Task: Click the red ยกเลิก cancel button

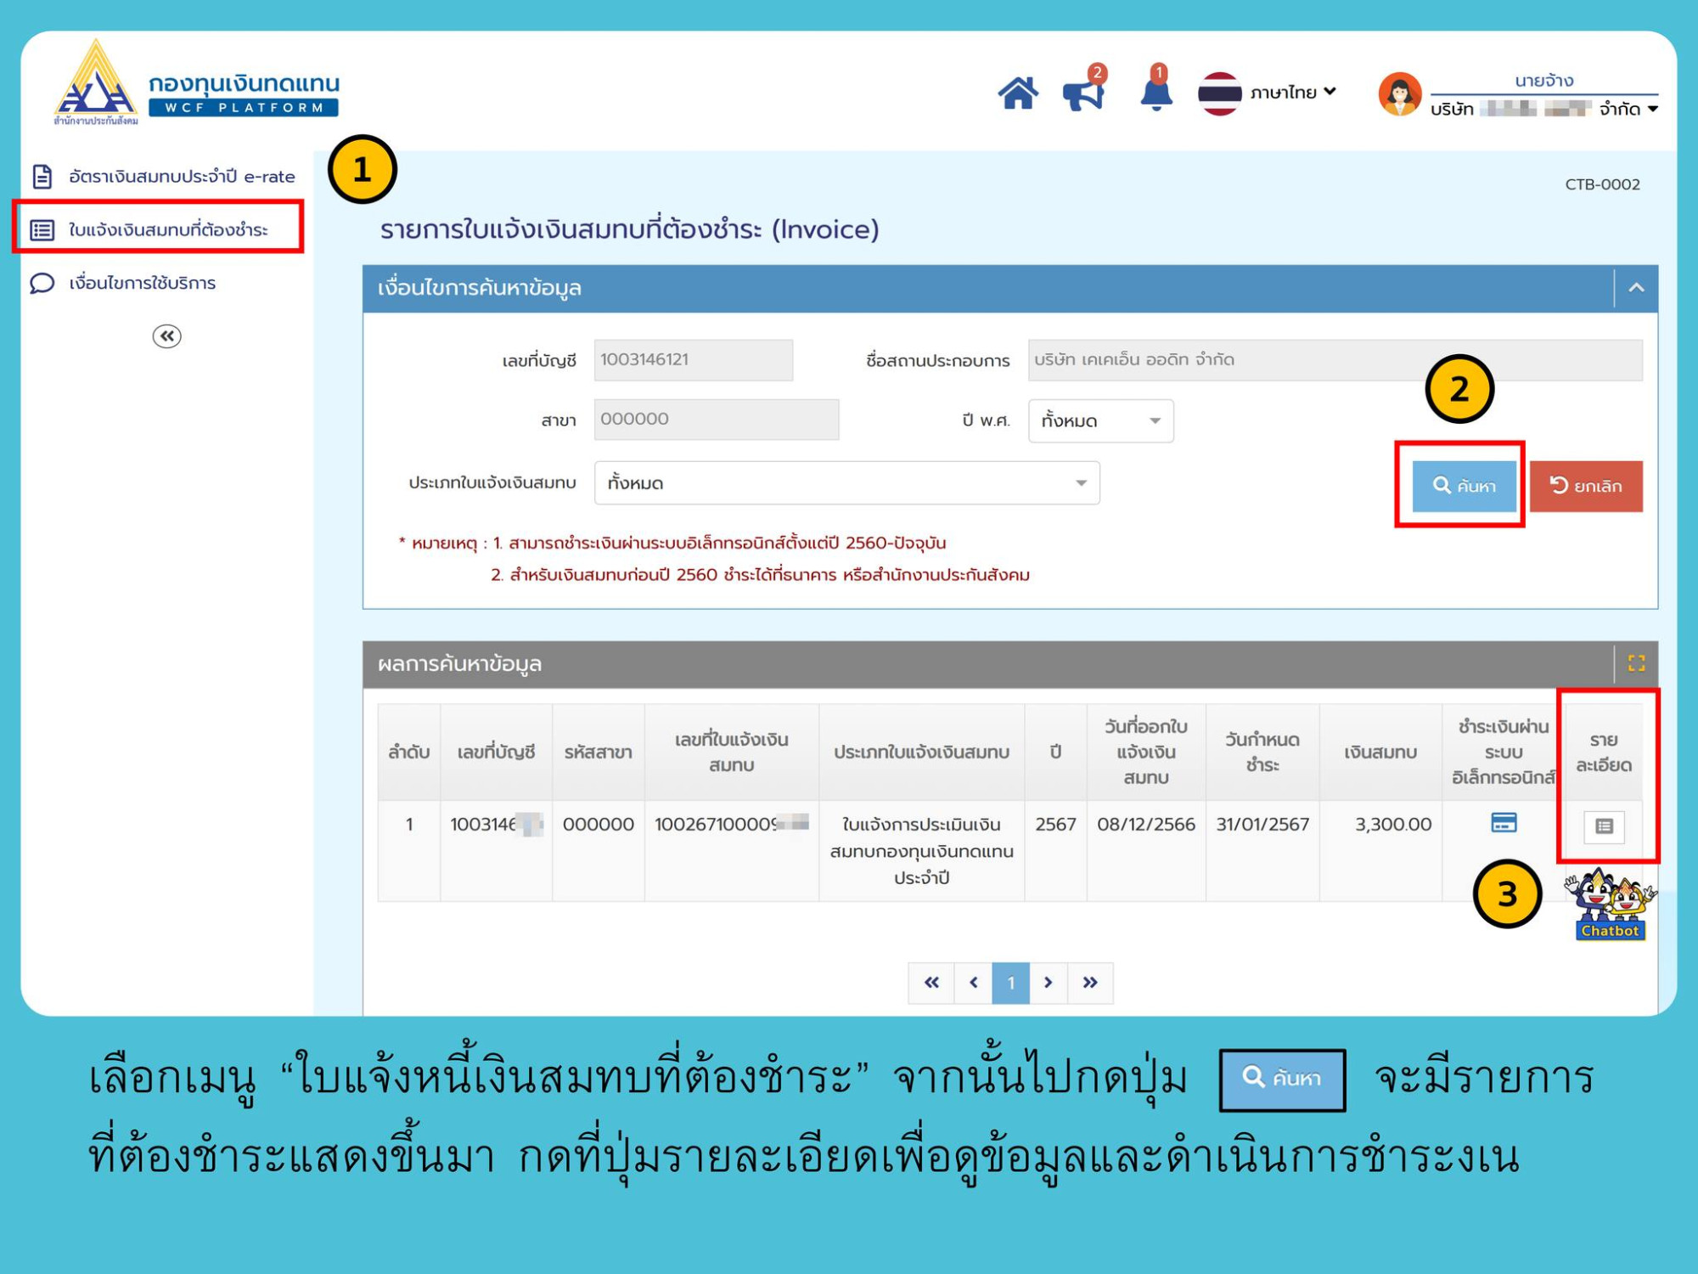Action: pos(1585,486)
